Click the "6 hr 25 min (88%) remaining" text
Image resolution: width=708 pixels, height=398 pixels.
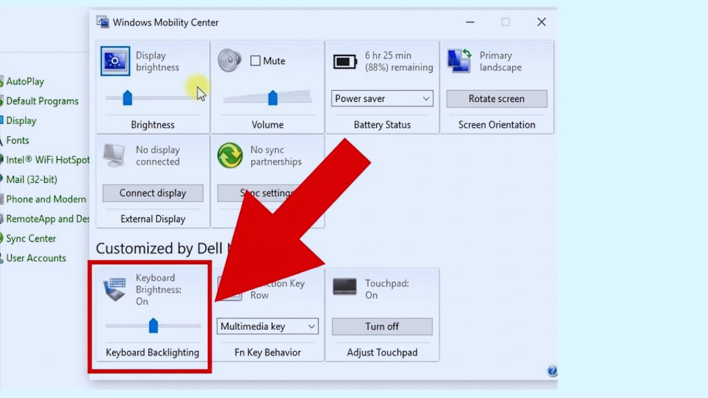point(399,61)
